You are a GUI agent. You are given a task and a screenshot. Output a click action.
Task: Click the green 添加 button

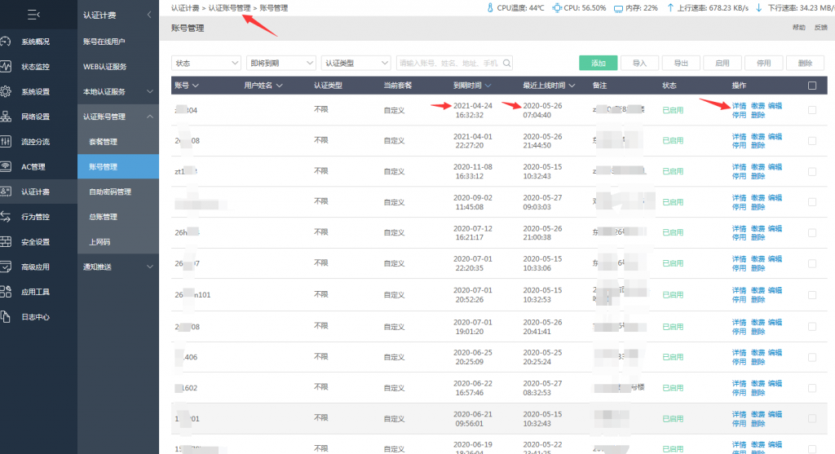click(x=598, y=63)
